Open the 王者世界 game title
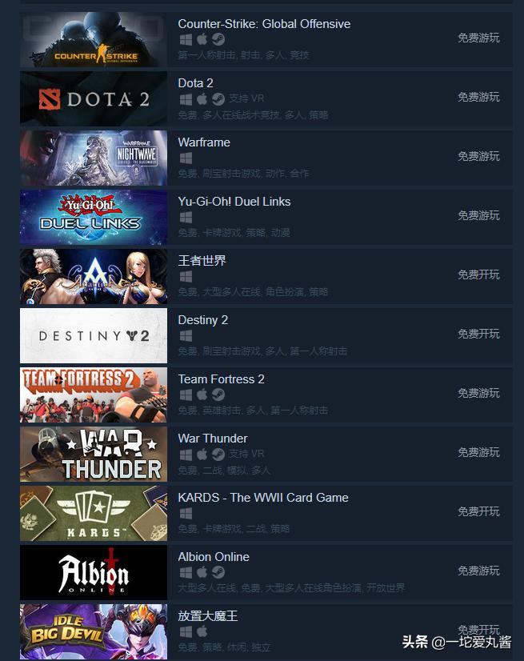Image resolution: width=524 pixels, height=661 pixels. point(202,261)
